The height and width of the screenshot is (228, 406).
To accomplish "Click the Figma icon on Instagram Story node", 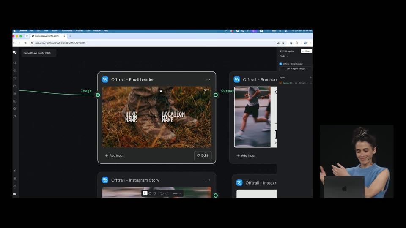I will click(x=105, y=180).
